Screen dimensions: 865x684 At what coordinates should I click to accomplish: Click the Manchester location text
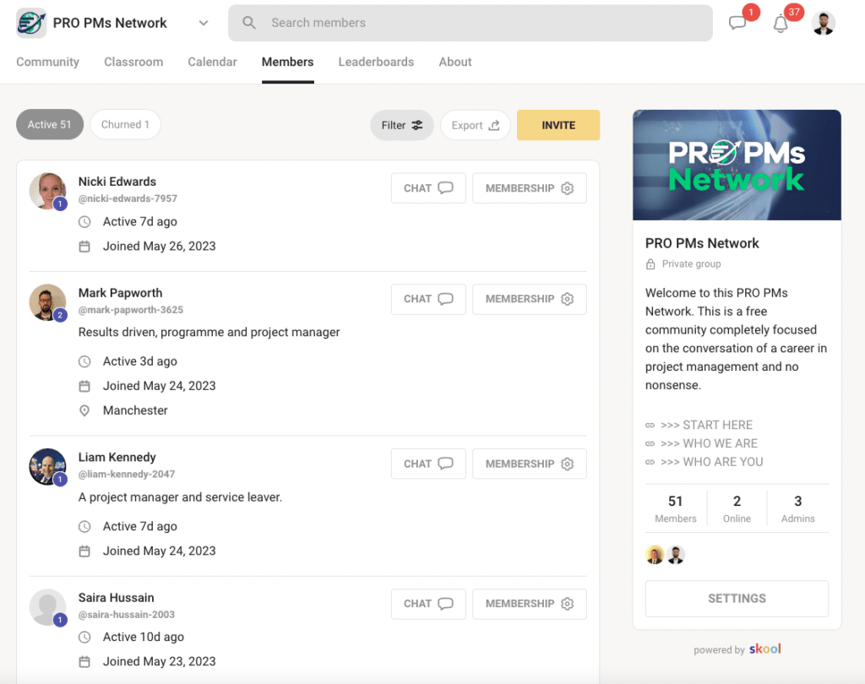point(135,410)
